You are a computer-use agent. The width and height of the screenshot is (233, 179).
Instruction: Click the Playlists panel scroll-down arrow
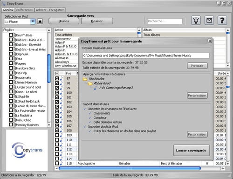(x=49, y=125)
